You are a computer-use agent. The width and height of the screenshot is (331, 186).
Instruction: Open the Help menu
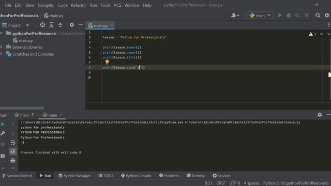[147, 5]
